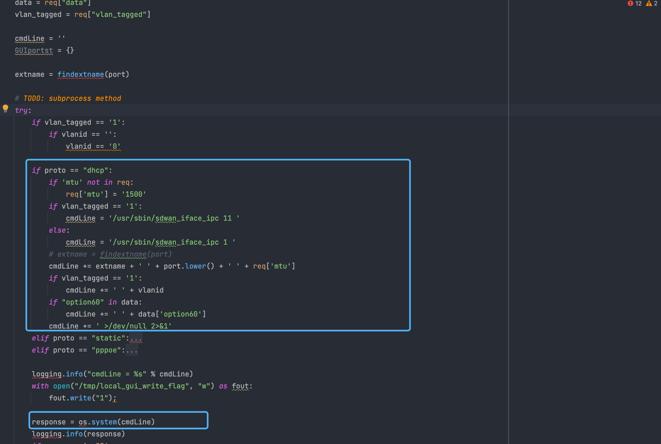The width and height of the screenshot is (661, 444).
Task: Click the commented-out findextname reference
Action: [123, 254]
